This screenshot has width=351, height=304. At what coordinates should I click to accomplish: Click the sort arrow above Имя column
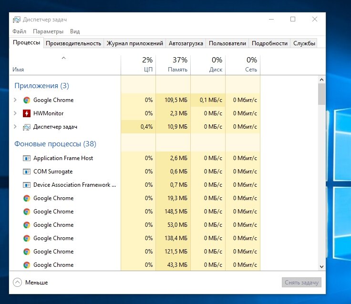pos(63,58)
